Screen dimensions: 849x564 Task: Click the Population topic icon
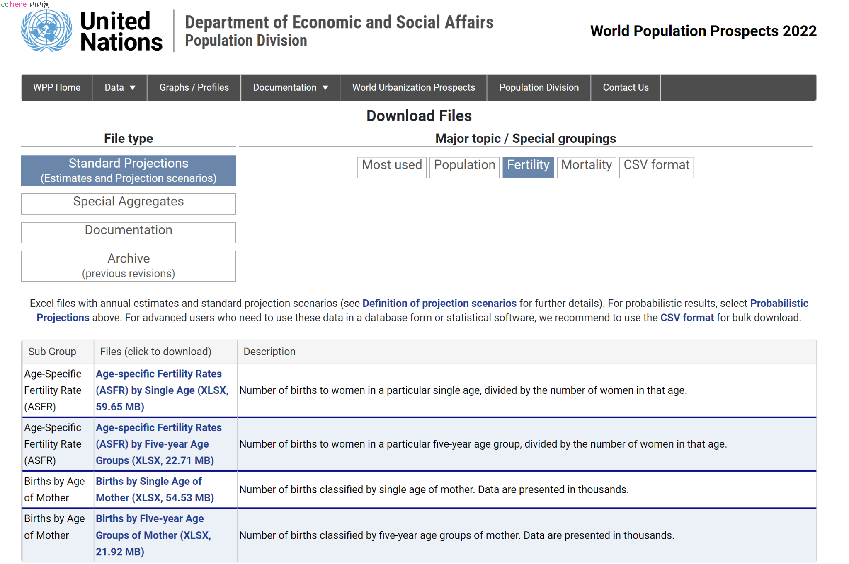click(x=465, y=165)
